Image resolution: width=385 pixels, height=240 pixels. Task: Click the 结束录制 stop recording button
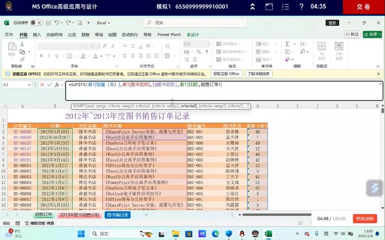(365, 218)
